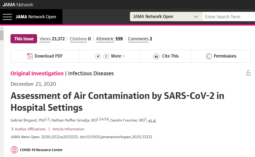Open the Infectious Diseases category link
Viewport: 255px width, 157px height.
click(x=91, y=73)
